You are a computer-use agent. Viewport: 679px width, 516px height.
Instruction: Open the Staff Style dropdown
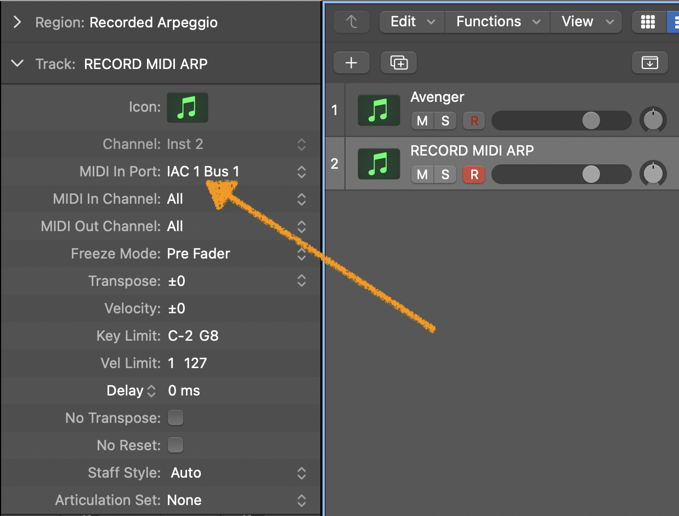point(302,473)
